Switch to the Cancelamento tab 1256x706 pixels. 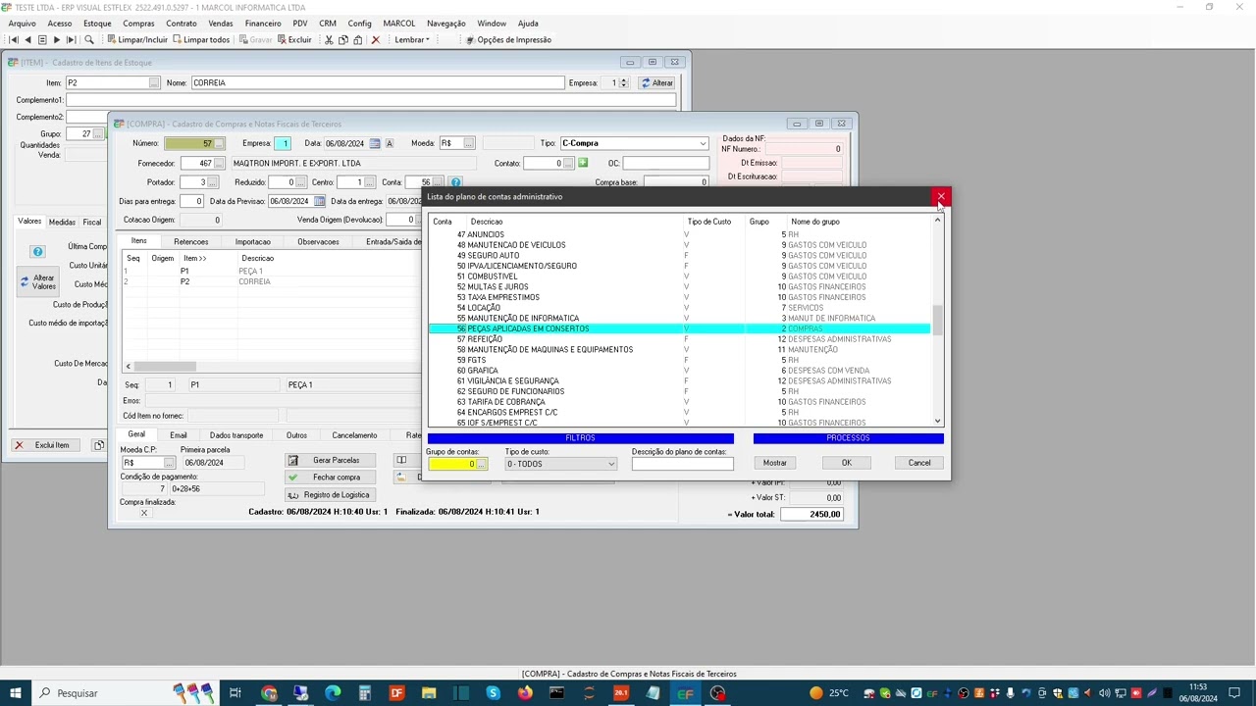[354, 435]
